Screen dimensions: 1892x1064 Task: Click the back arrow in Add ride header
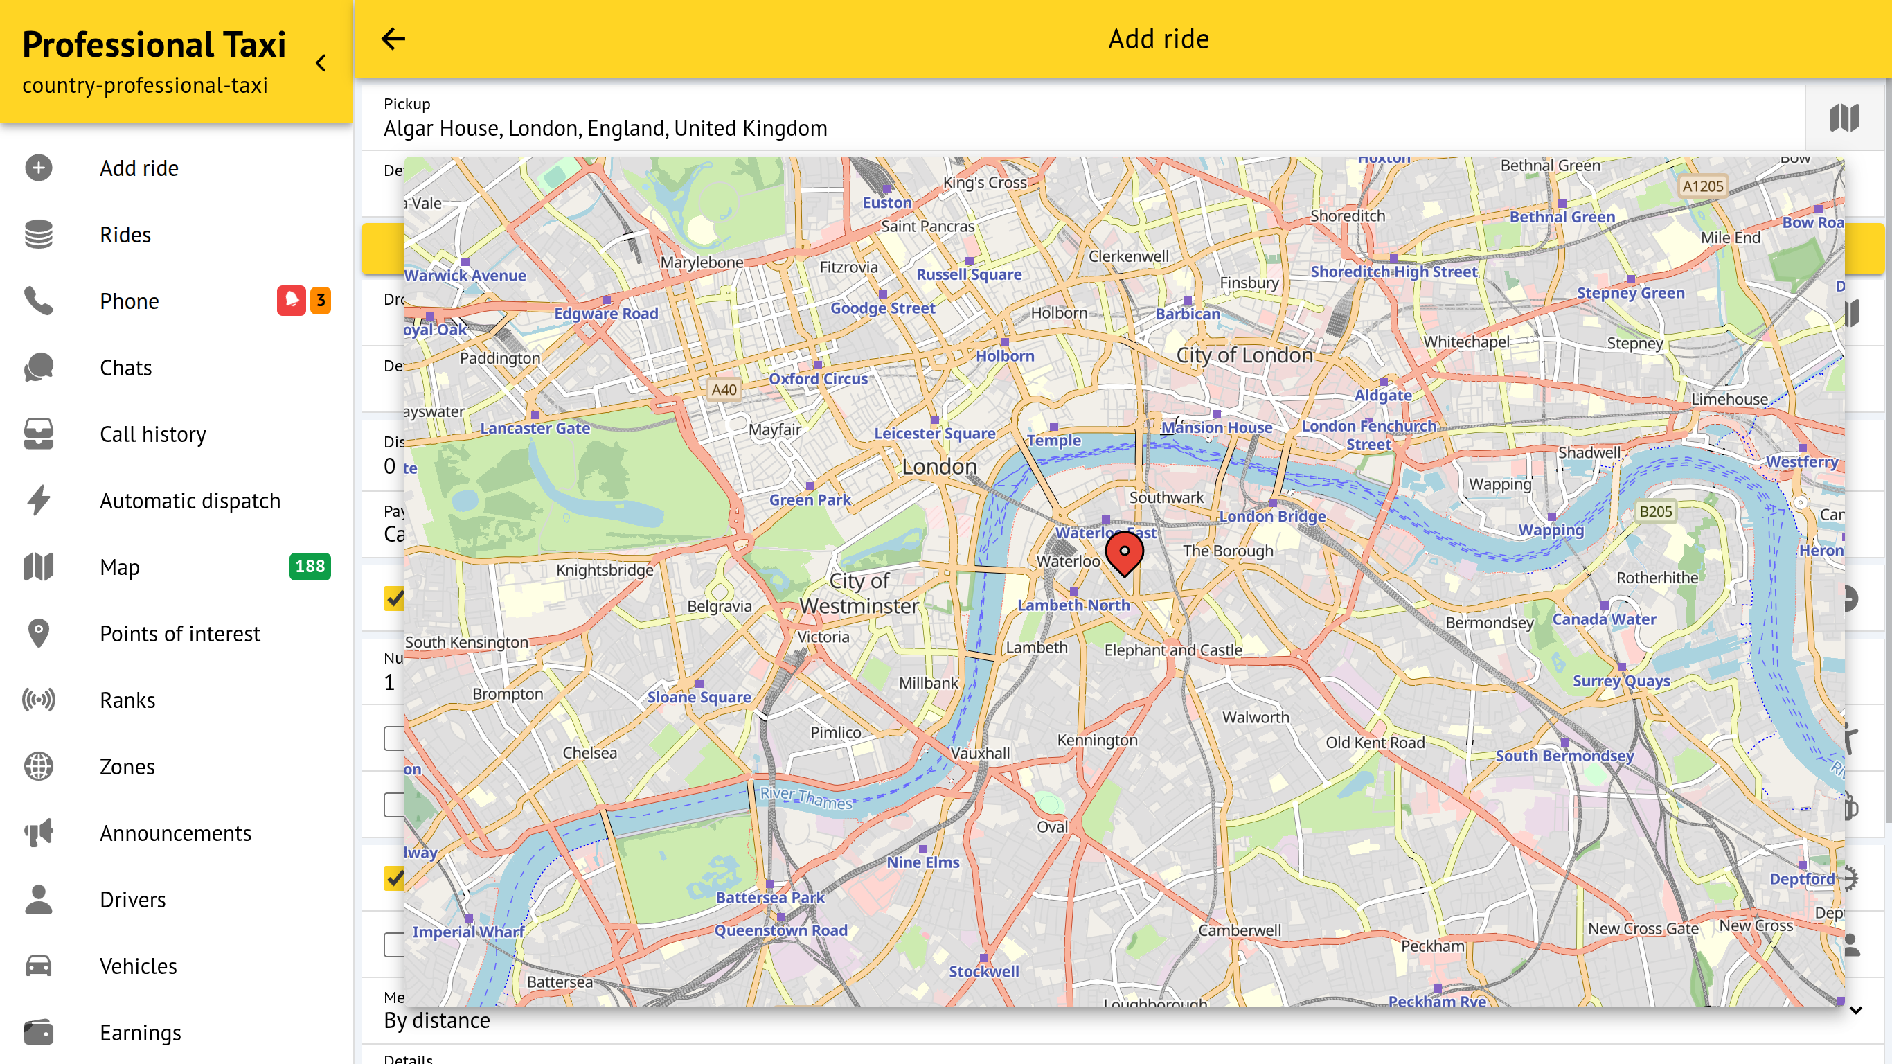pyautogui.click(x=393, y=39)
